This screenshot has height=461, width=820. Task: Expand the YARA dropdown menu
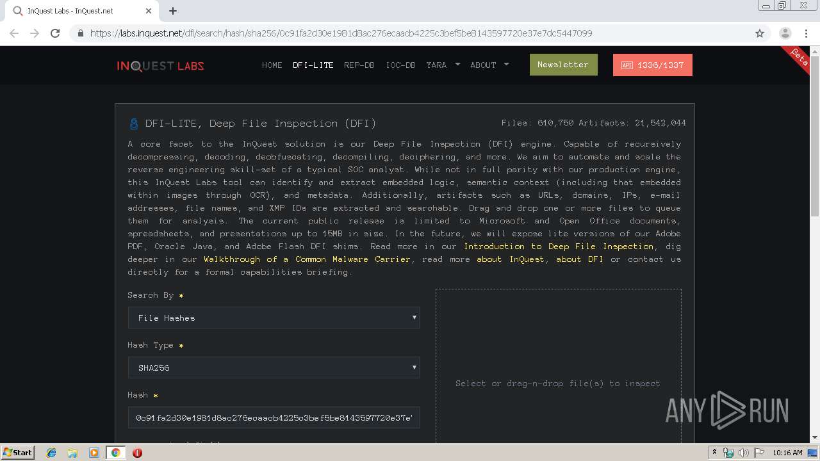443,65
